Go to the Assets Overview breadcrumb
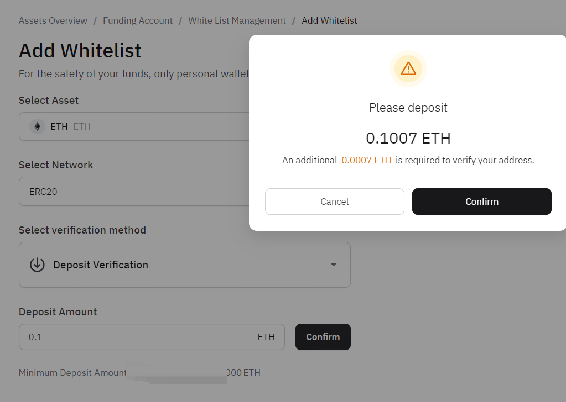This screenshot has height=402, width=566. [x=53, y=20]
